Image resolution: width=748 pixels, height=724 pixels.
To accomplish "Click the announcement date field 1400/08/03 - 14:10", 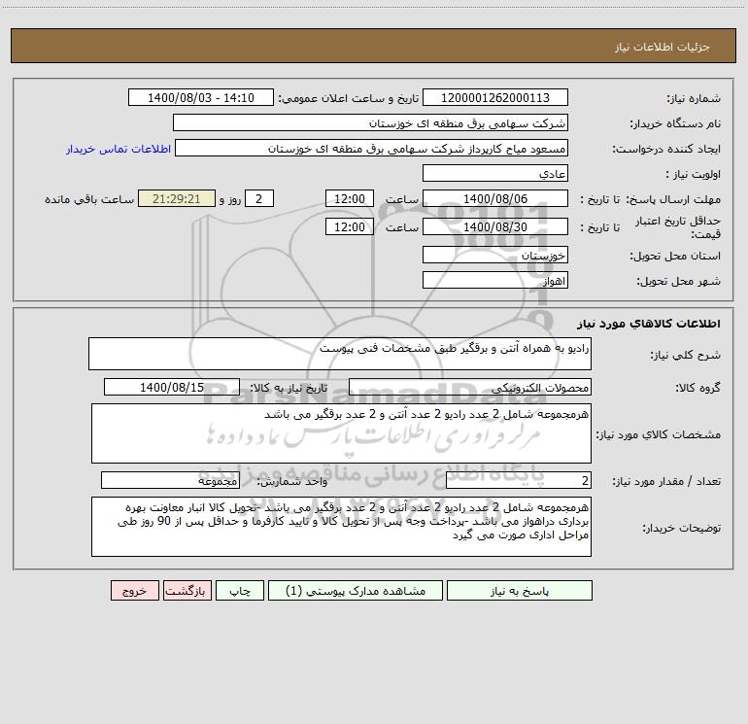I will [x=201, y=97].
